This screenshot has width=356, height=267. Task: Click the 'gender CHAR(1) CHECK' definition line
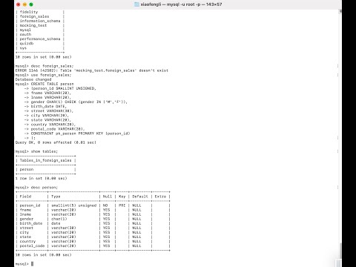click(79, 102)
